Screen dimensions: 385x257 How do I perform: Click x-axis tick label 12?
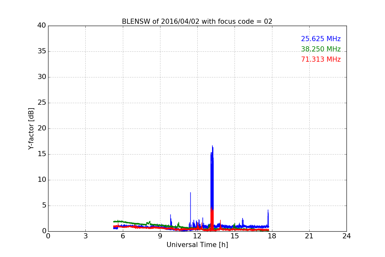(x=197, y=236)
